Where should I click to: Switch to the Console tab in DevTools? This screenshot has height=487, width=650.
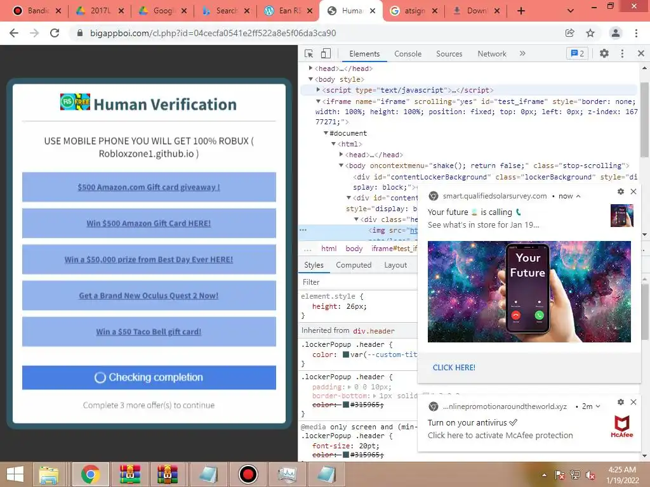pyautogui.click(x=408, y=54)
